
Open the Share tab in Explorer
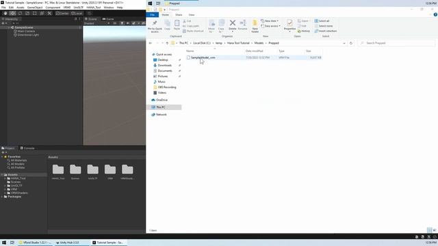click(x=179, y=15)
